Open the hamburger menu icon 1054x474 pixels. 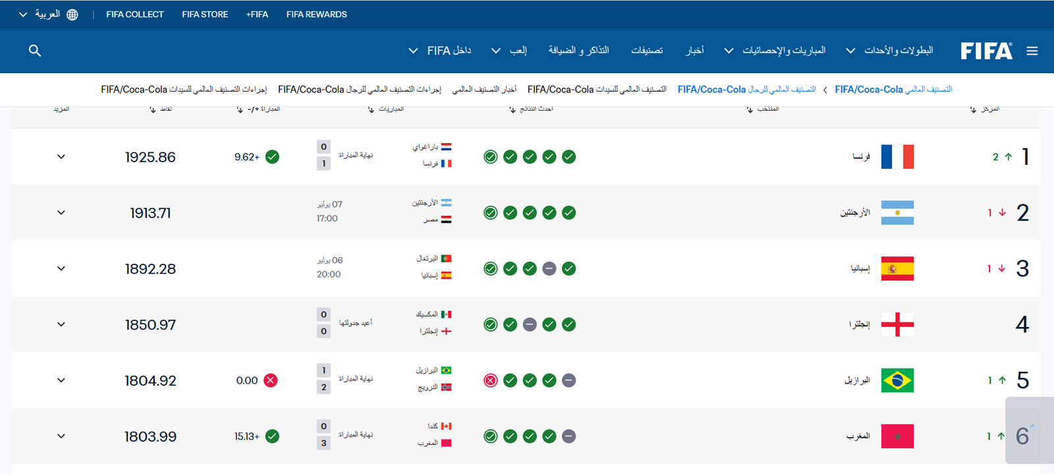coord(1032,51)
